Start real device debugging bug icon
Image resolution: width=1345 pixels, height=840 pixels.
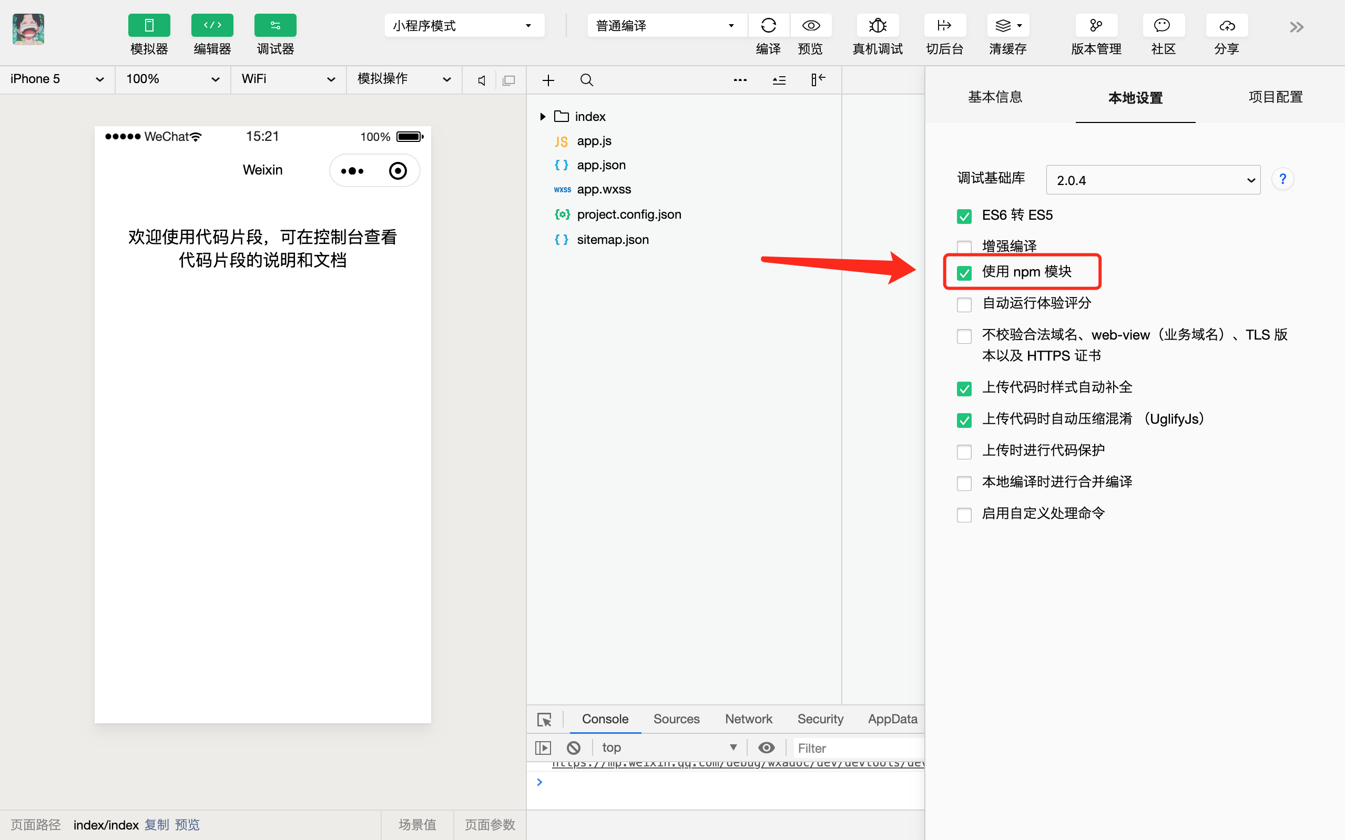pos(877,26)
